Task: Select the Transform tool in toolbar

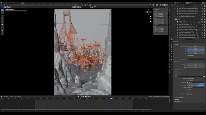Action: pos(2,25)
